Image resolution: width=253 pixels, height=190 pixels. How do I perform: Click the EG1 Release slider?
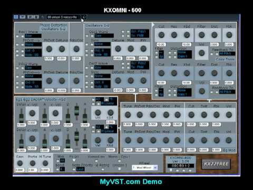(85, 116)
